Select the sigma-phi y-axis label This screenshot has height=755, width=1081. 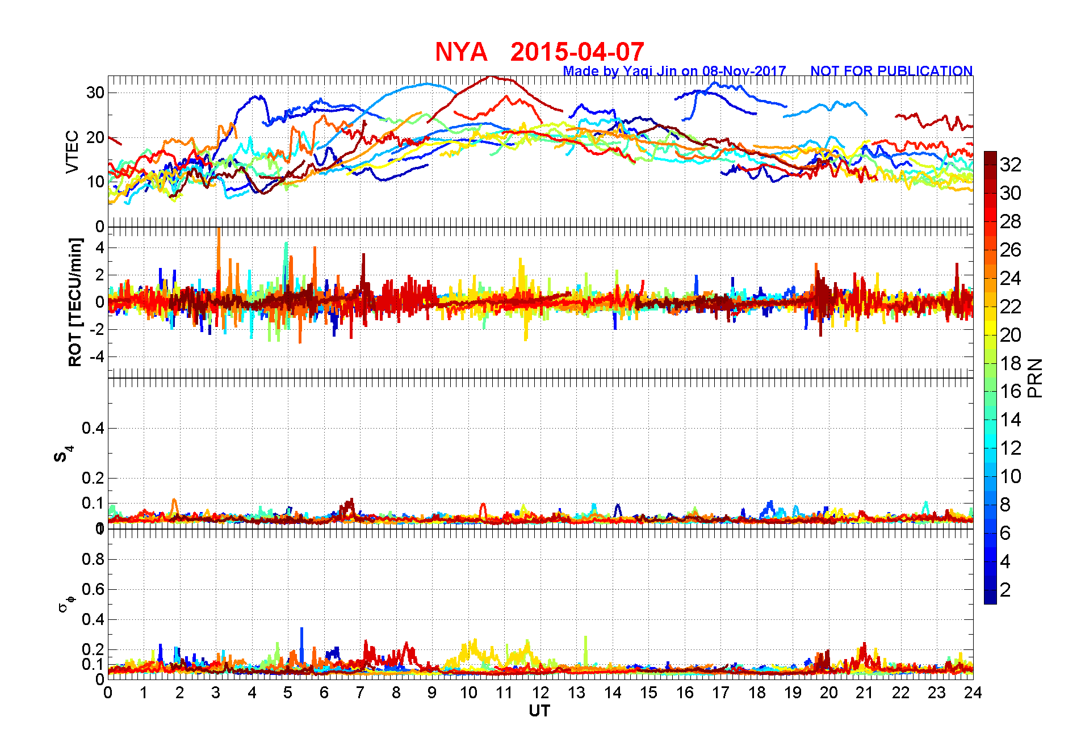[66, 603]
